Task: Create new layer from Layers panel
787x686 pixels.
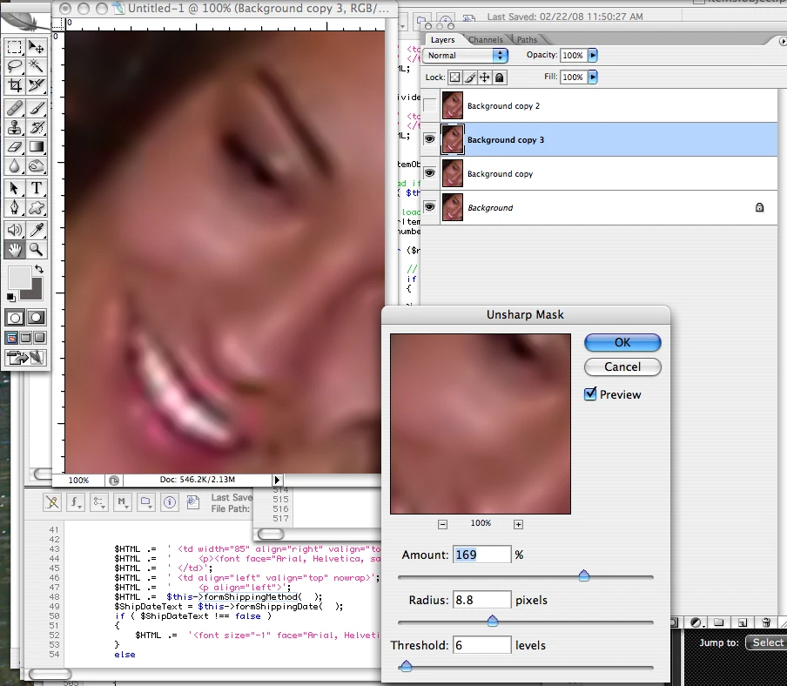Action: 743,622
